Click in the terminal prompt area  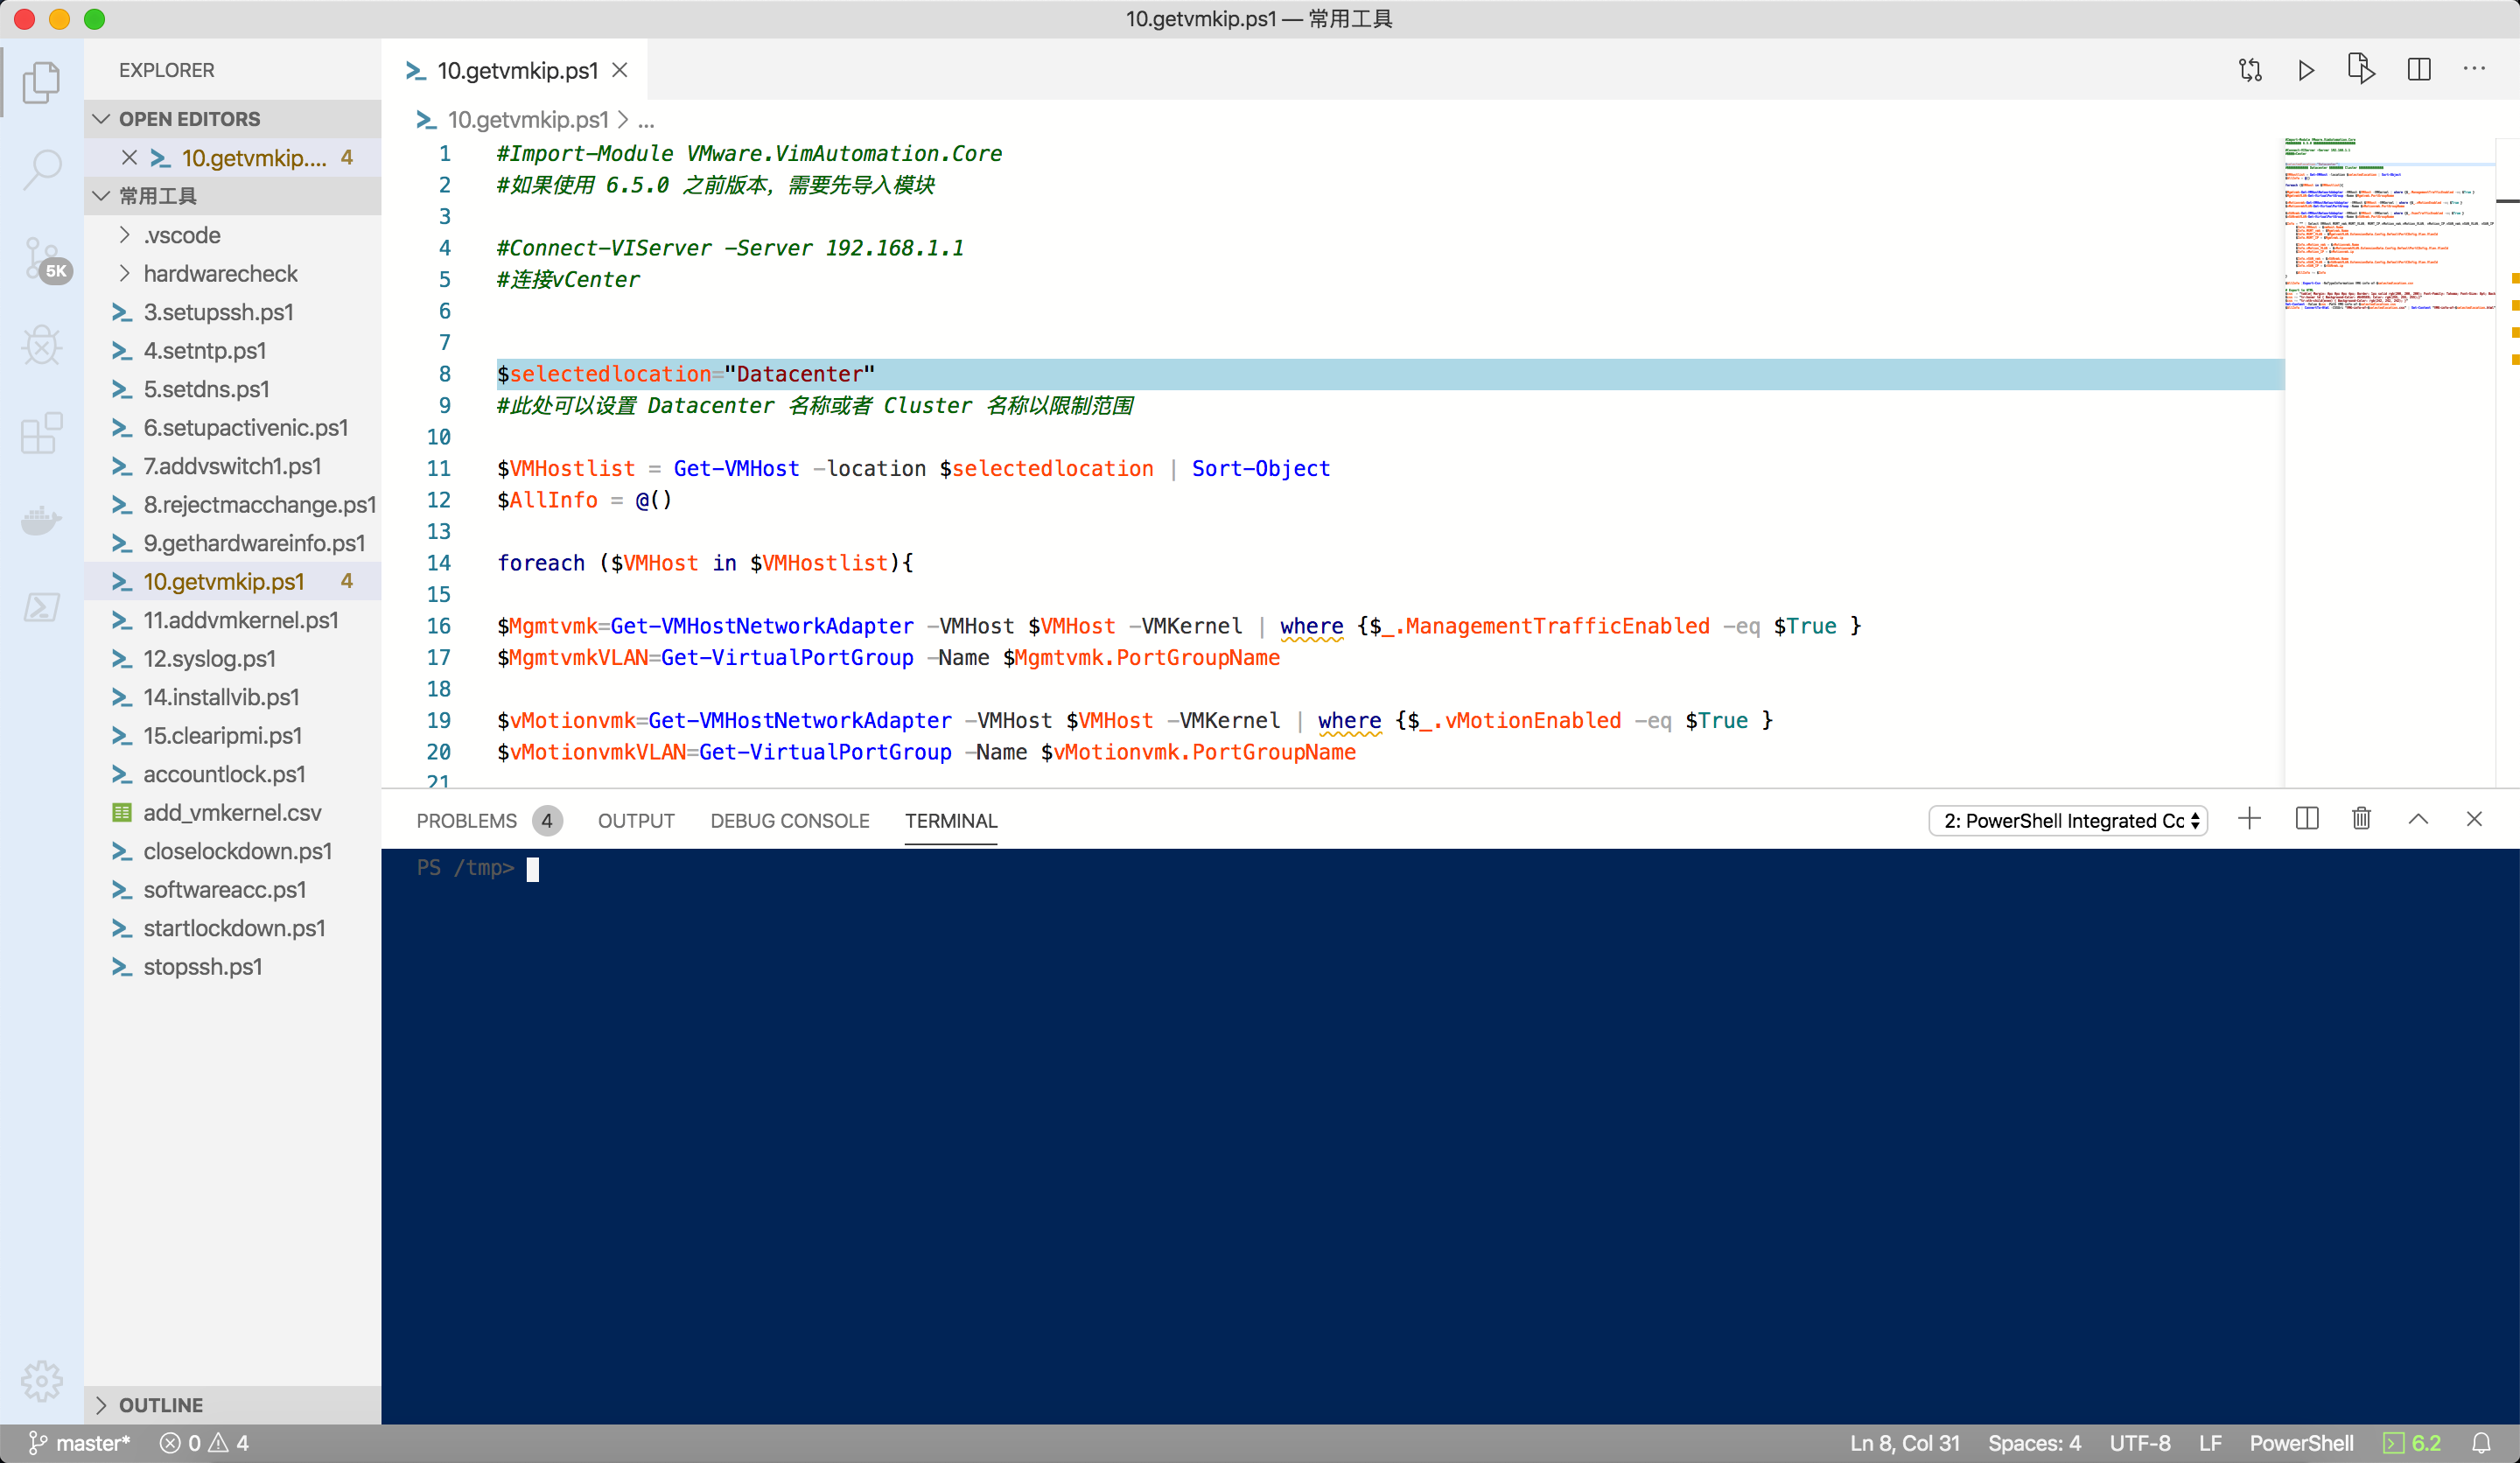pyautogui.click(x=1450, y=1135)
